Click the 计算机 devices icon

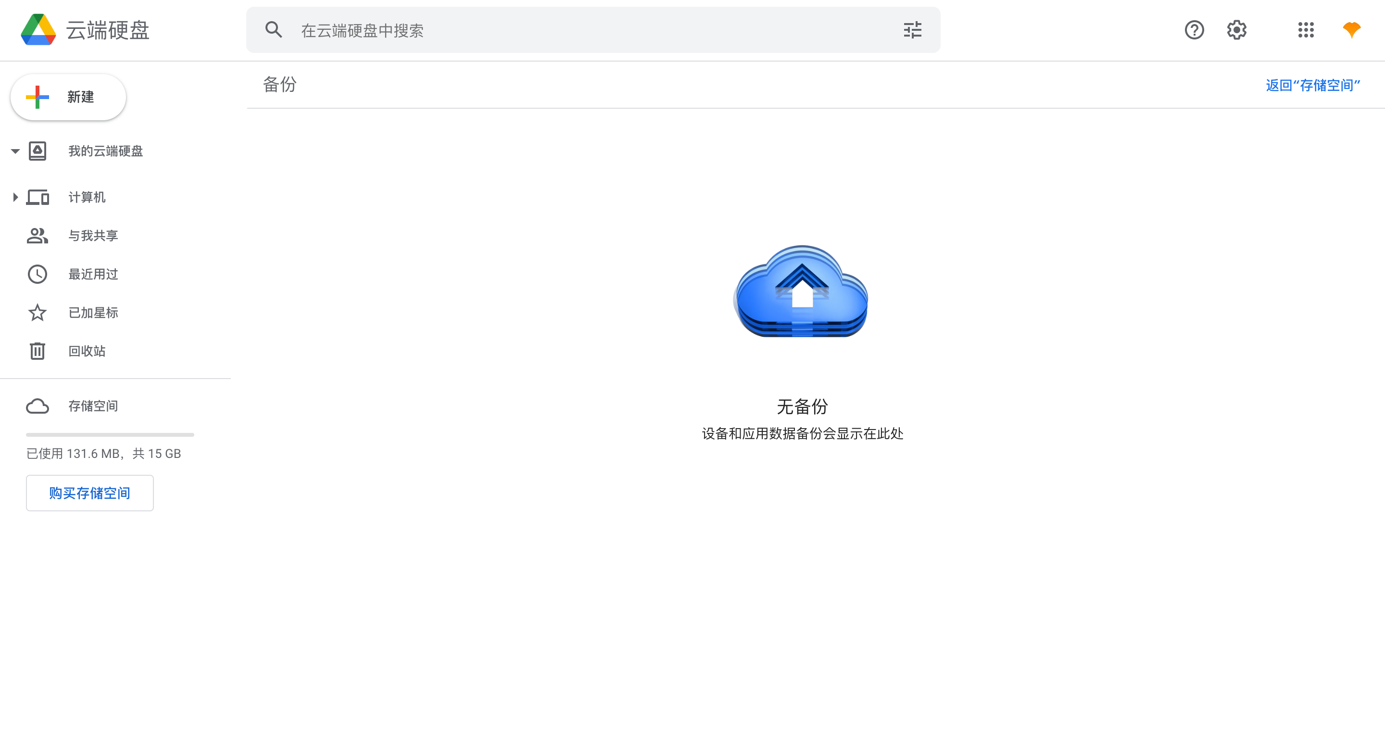point(38,197)
